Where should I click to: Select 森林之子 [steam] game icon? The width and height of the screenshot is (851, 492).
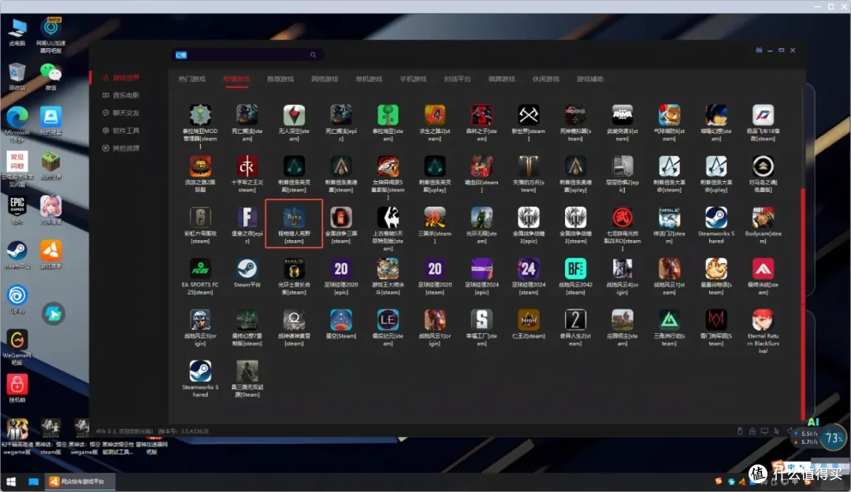481,116
